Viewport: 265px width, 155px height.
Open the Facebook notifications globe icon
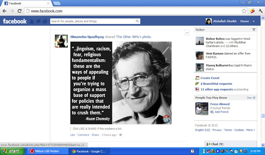[x=45, y=21]
